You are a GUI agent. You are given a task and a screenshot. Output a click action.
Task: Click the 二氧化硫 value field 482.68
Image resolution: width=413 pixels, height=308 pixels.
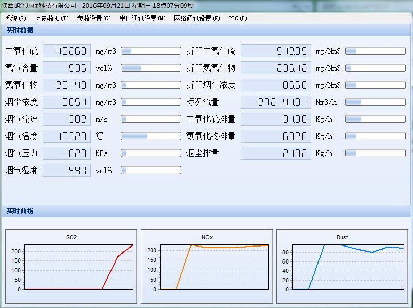67,51
